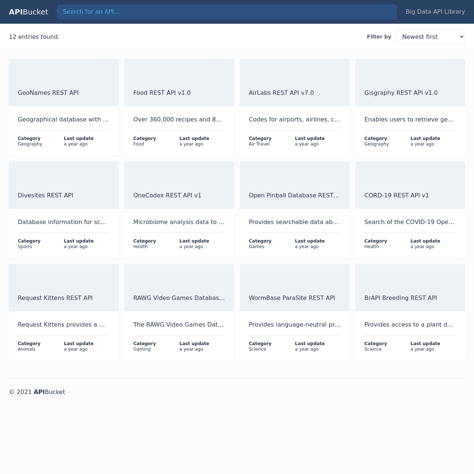Click the 'Search of the COVID-19' description
This screenshot has width=474, height=474.
point(410,222)
